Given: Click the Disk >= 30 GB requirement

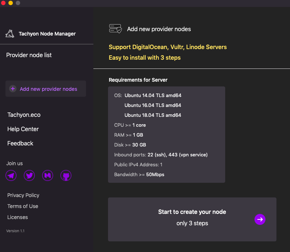Looking at the screenshot, I should [130, 145].
